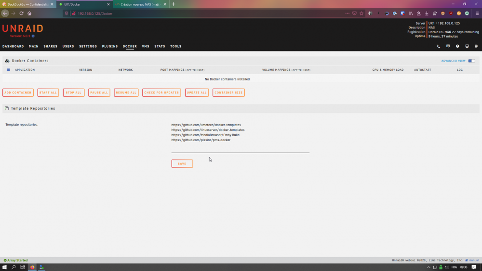This screenshot has width=482, height=271.
Task: Open the Users menu
Action: click(x=68, y=46)
